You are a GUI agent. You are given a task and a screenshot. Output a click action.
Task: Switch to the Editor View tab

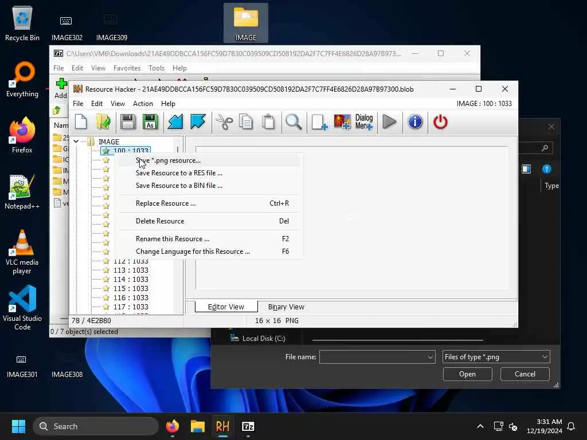(x=226, y=307)
